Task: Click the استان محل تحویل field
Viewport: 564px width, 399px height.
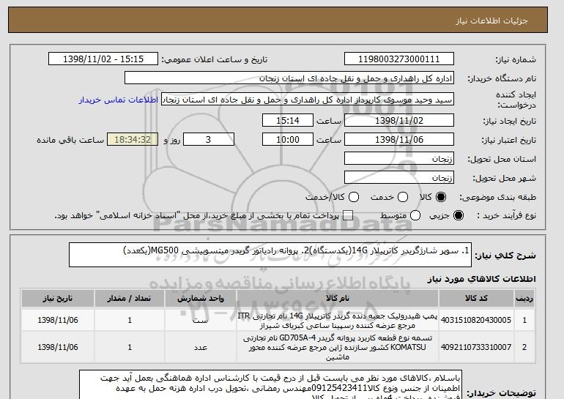Action: pos(399,159)
